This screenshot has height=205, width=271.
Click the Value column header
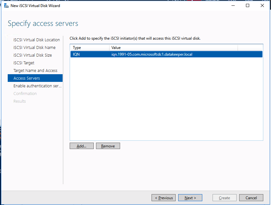(173, 48)
